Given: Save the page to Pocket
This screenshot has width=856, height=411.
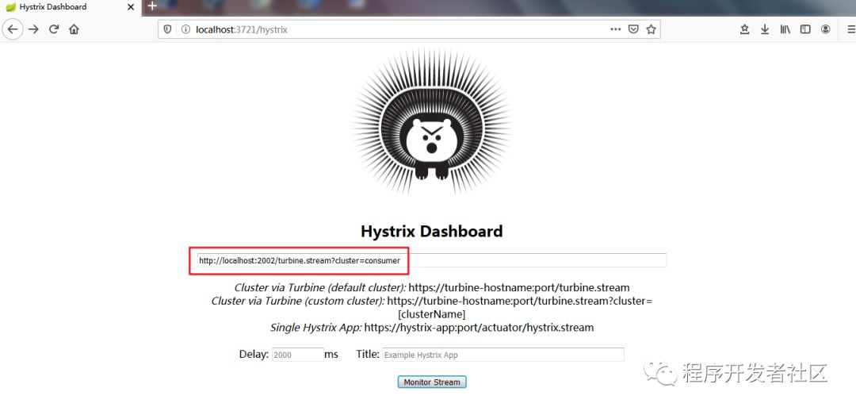Looking at the screenshot, I should pos(633,29).
